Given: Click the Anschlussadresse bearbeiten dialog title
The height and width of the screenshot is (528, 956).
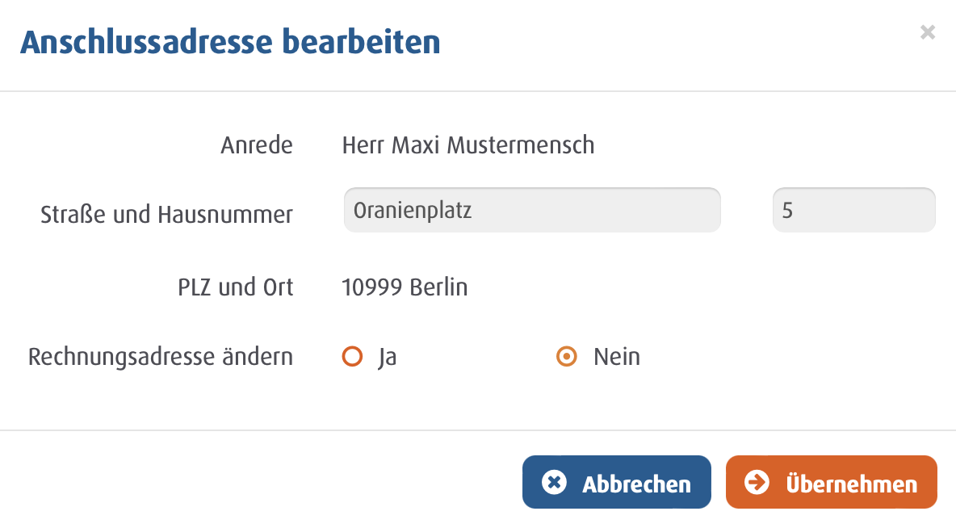Looking at the screenshot, I should [x=230, y=42].
